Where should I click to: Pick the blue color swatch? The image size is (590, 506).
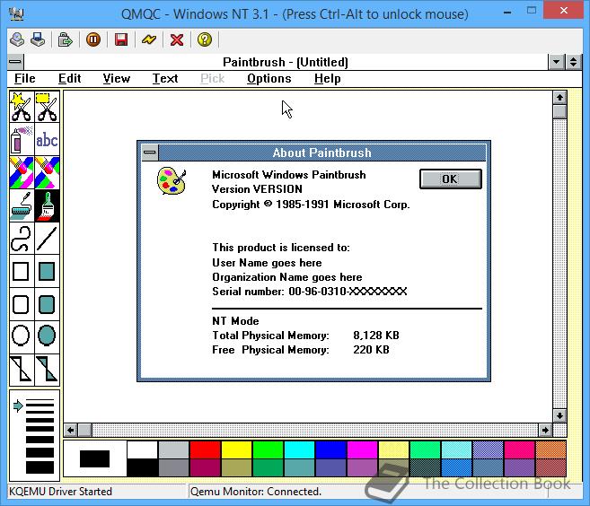[330, 450]
